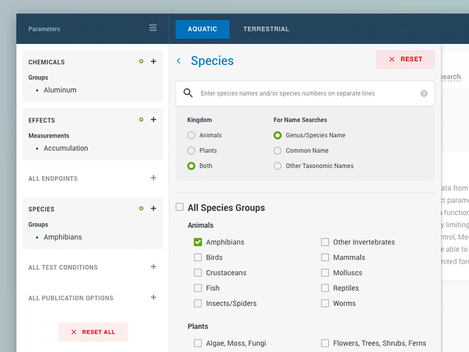This screenshot has width=469, height=352.
Task: Expand the ALL ENDPOINTS section
Action: [154, 178]
